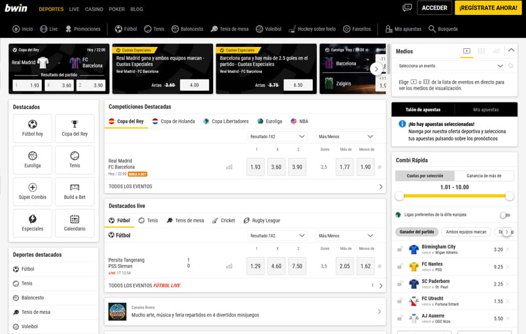Toggle lock on FC Utrecht selection

pyautogui.click(x=400, y=301)
